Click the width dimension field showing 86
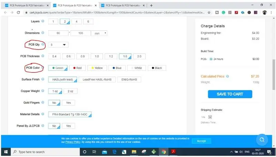 pos(58,33)
